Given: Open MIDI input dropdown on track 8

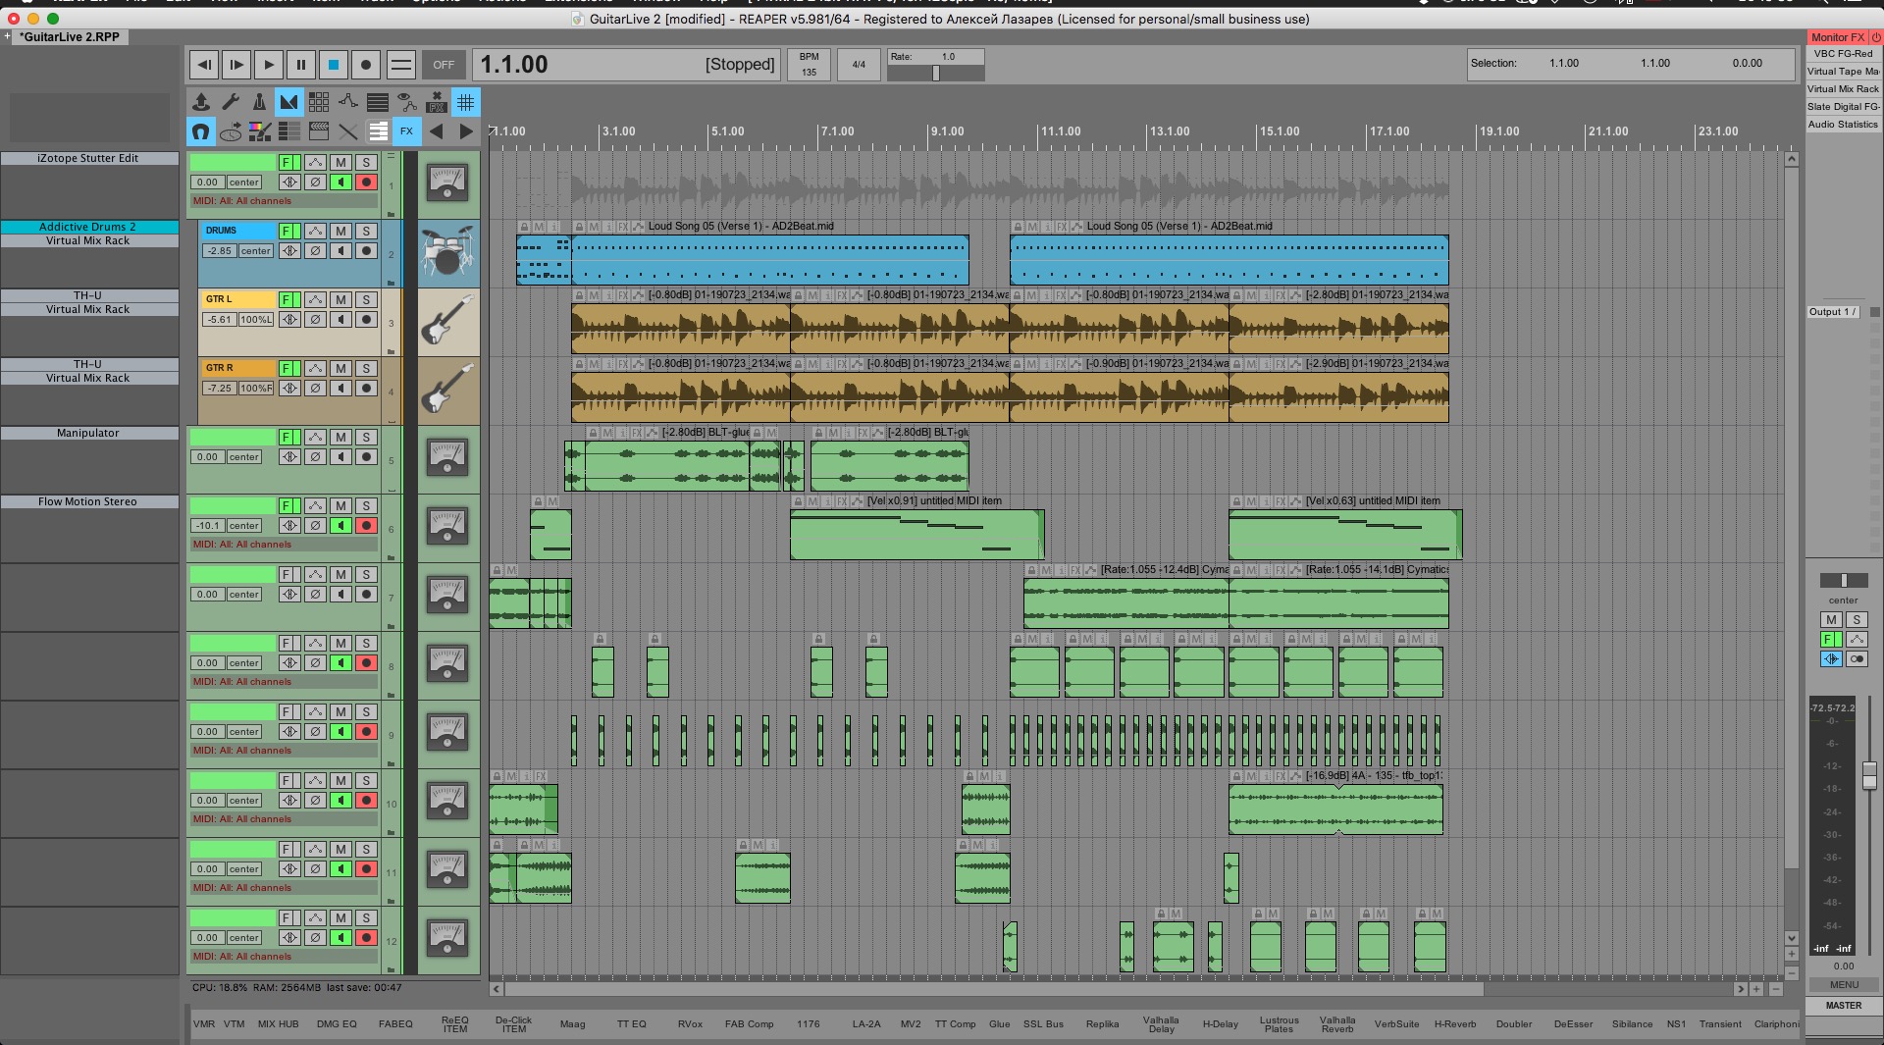Looking at the screenshot, I should 284,682.
